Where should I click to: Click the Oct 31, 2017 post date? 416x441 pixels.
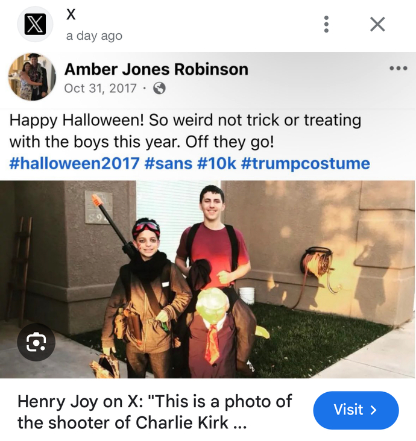pos(101,89)
